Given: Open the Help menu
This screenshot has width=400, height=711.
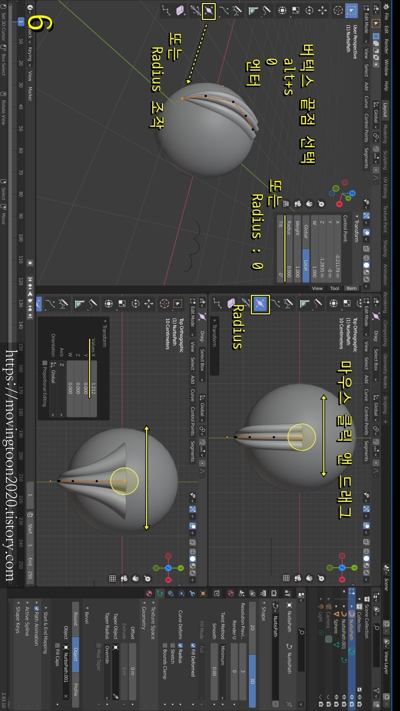Looking at the screenshot, I should [386, 86].
